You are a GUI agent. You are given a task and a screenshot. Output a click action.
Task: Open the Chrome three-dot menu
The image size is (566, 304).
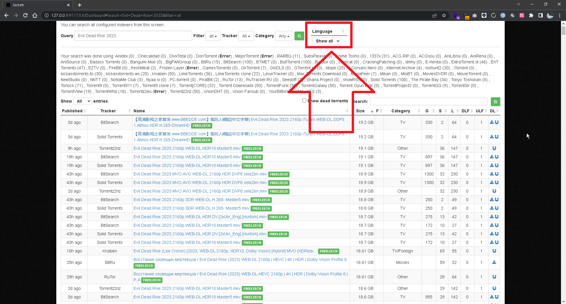point(560,15)
